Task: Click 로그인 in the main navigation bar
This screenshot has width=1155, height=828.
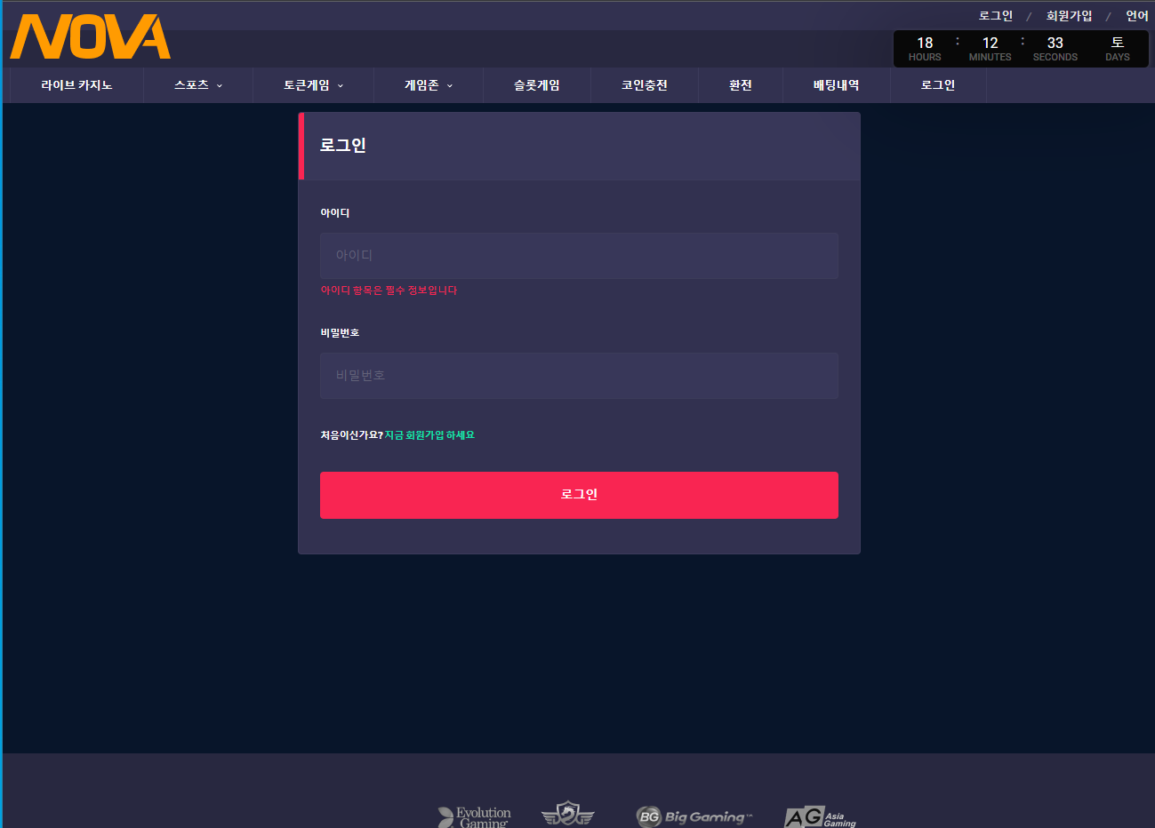Action: 938,85
